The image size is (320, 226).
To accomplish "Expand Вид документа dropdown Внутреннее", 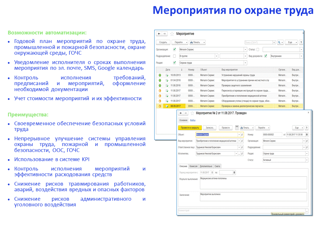I will tap(301, 56).
